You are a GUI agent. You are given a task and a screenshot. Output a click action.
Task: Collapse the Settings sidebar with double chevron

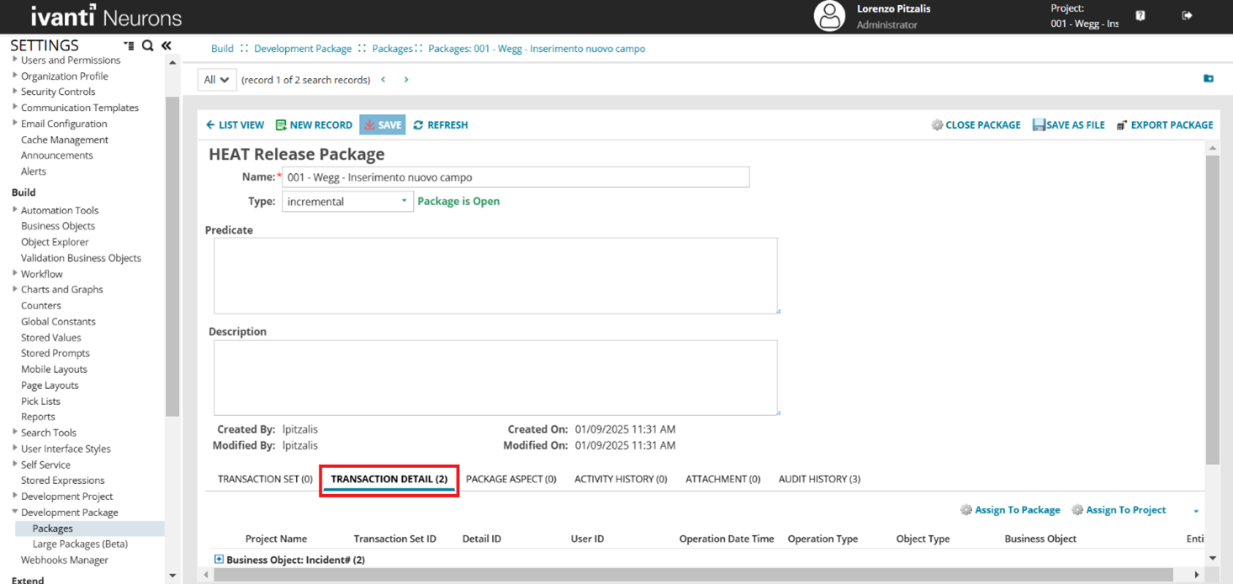[167, 45]
